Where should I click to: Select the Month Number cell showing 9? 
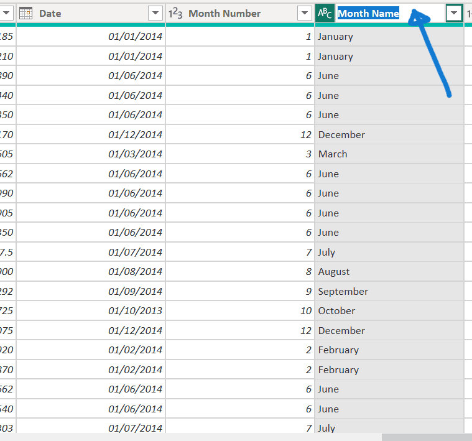click(308, 291)
